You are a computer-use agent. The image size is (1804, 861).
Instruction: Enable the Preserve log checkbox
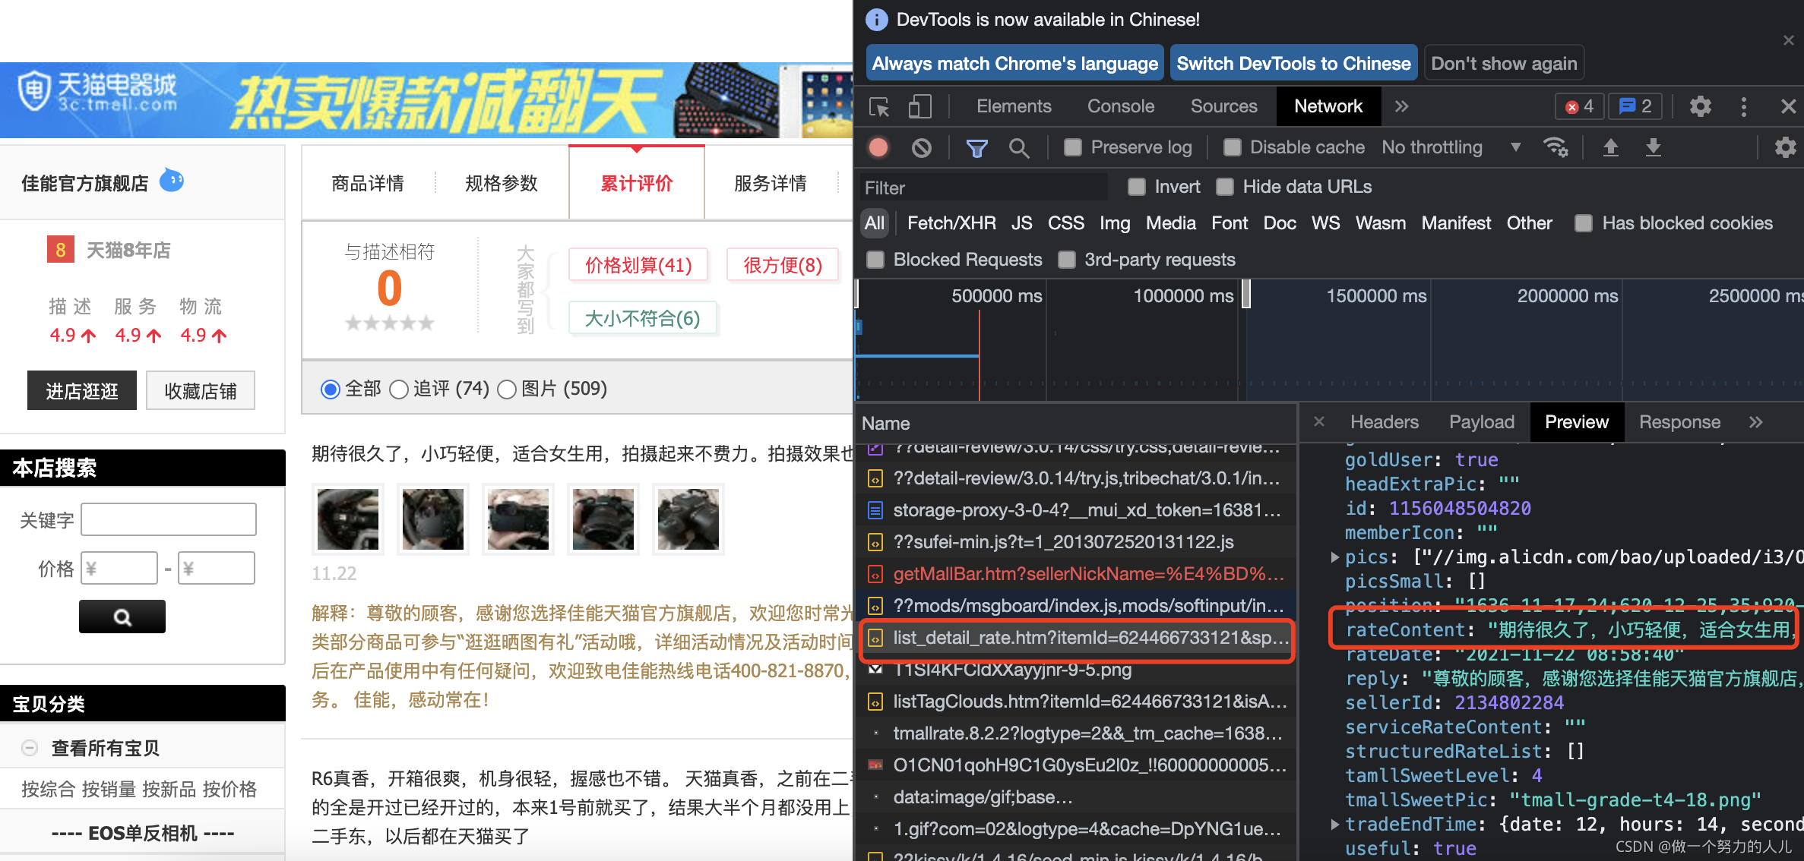(1072, 147)
